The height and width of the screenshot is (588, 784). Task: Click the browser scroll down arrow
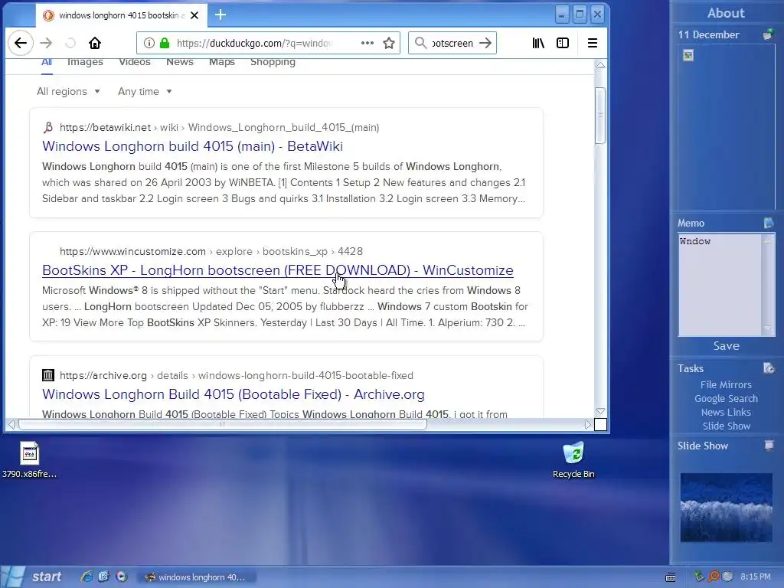600,411
